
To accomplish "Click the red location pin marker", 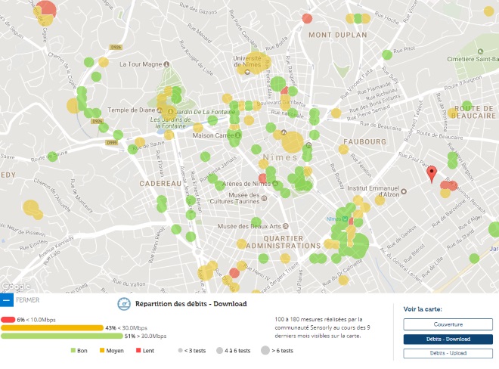I will tap(432, 175).
